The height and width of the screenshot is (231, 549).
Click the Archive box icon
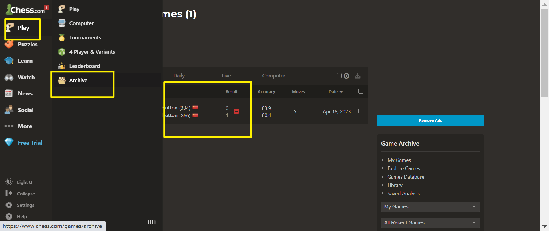point(62,80)
